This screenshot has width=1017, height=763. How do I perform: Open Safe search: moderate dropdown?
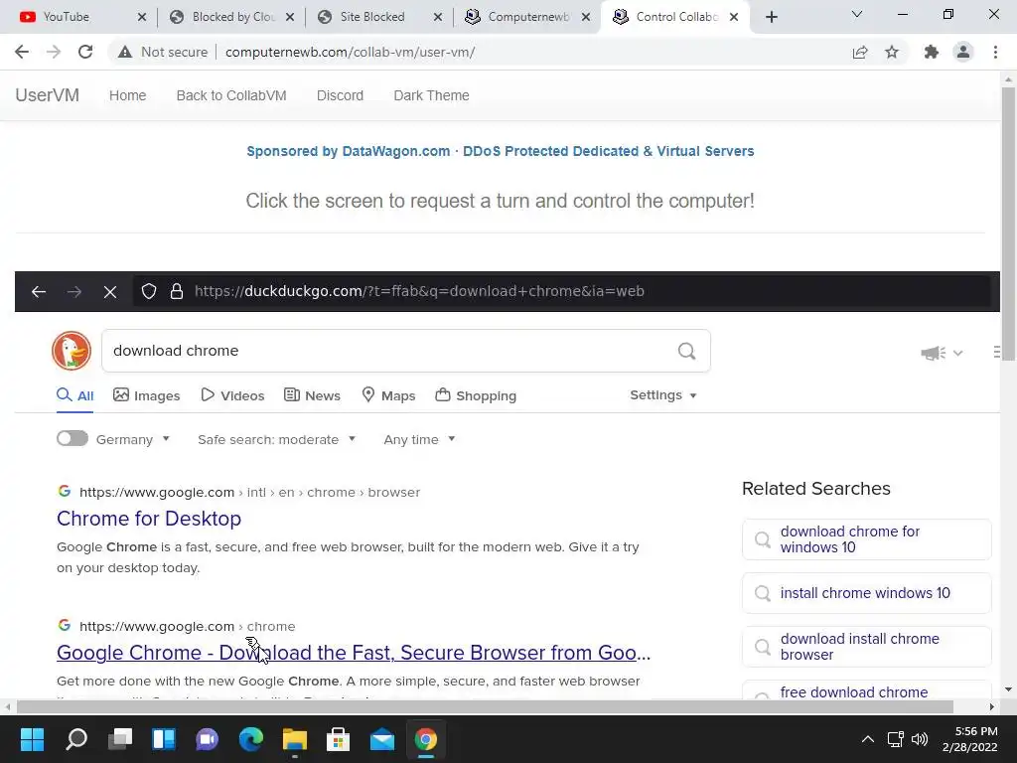[277, 439]
